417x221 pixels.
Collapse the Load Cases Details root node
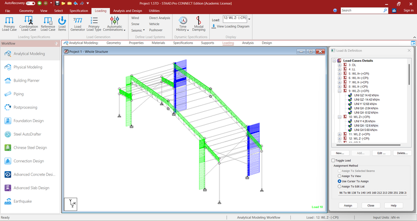click(334, 61)
